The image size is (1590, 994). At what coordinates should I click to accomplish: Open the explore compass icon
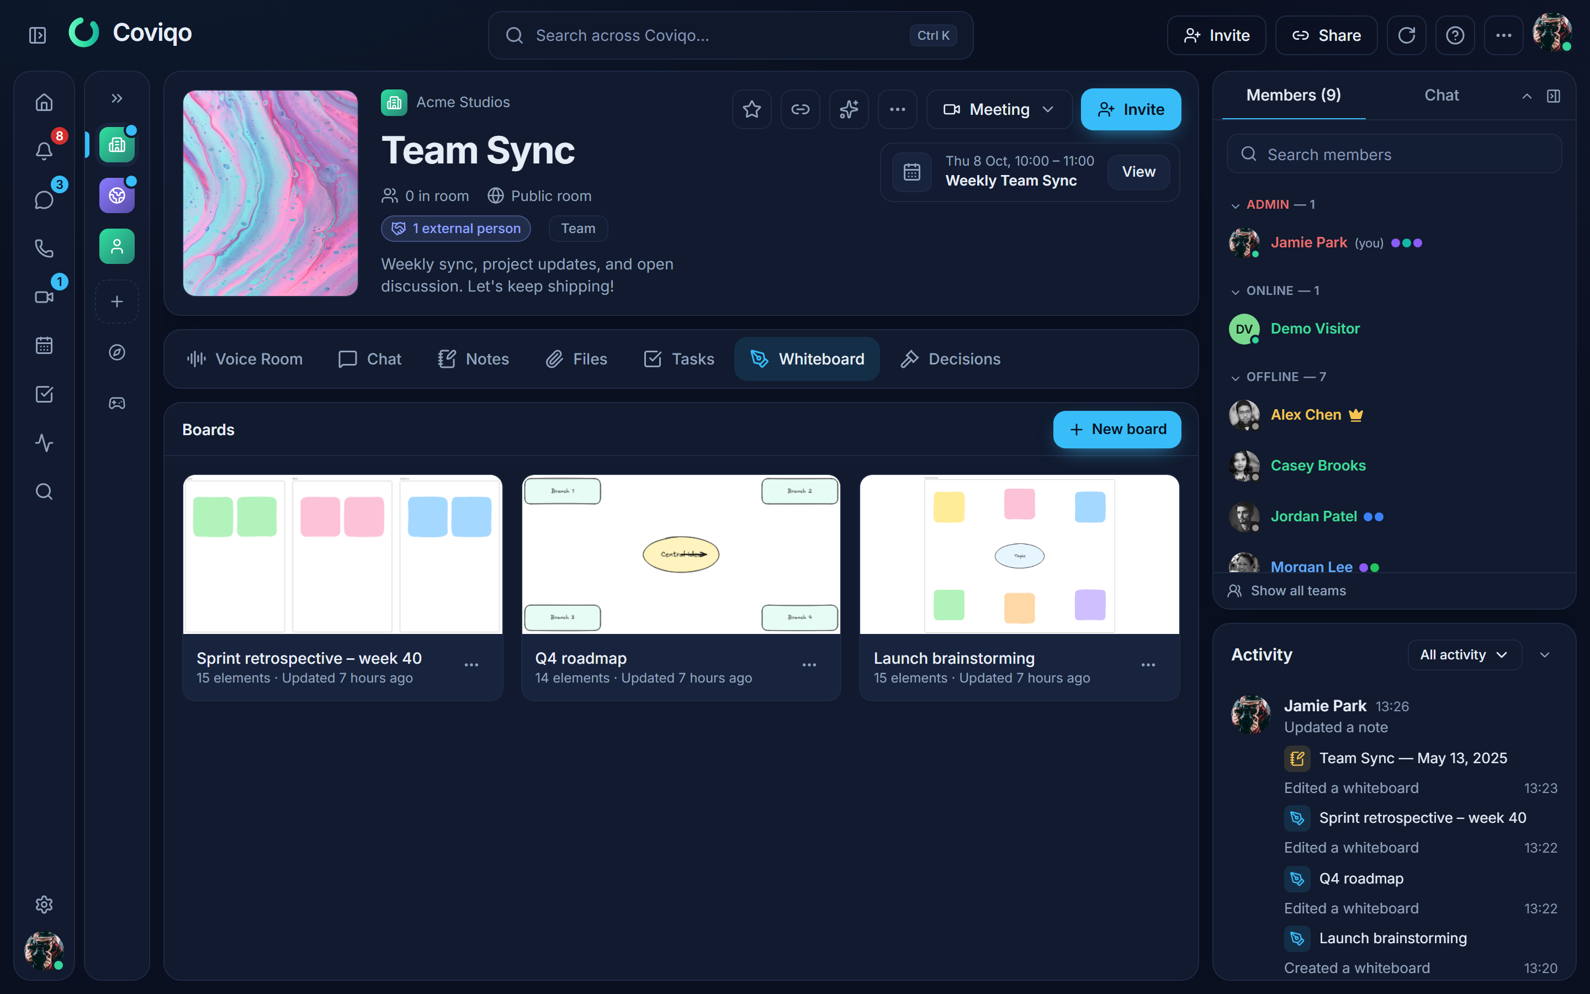pos(117,353)
